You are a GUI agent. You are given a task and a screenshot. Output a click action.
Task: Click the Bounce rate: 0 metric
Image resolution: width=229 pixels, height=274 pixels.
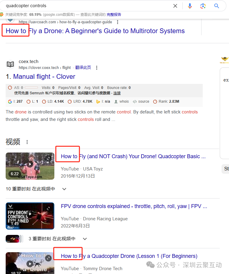[119, 88]
